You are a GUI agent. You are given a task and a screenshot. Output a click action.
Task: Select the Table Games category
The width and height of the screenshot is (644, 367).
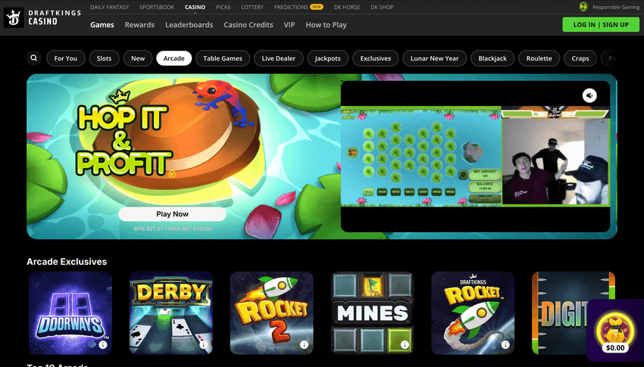point(223,58)
